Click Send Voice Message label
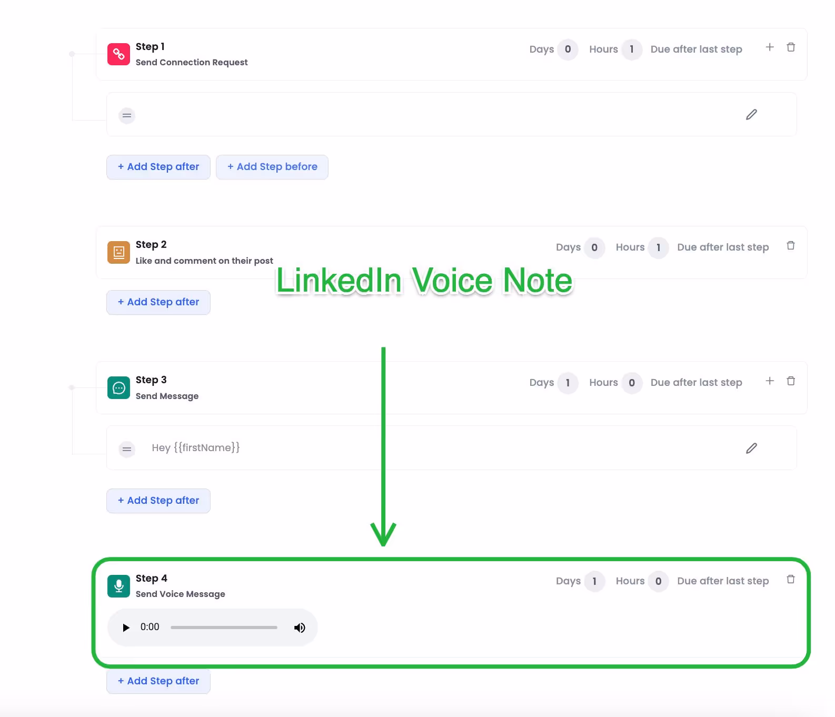Screen dimensions: 835x717 [180, 594]
